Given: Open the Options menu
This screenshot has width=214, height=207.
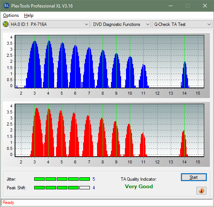Looking at the screenshot, I should click(x=11, y=15).
